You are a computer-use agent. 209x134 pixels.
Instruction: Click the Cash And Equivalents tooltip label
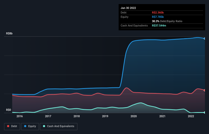[134, 25]
